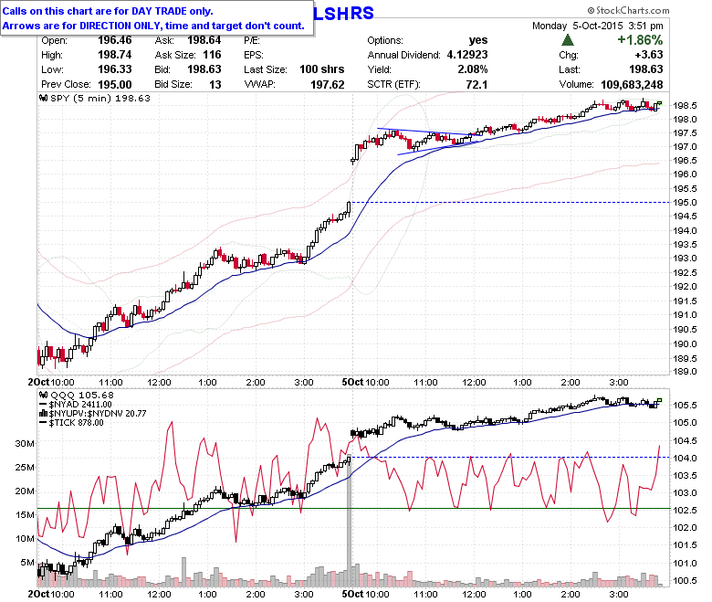The height and width of the screenshot is (602, 712).
Task: Click the Last price 198.63 in header
Action: [x=646, y=69]
